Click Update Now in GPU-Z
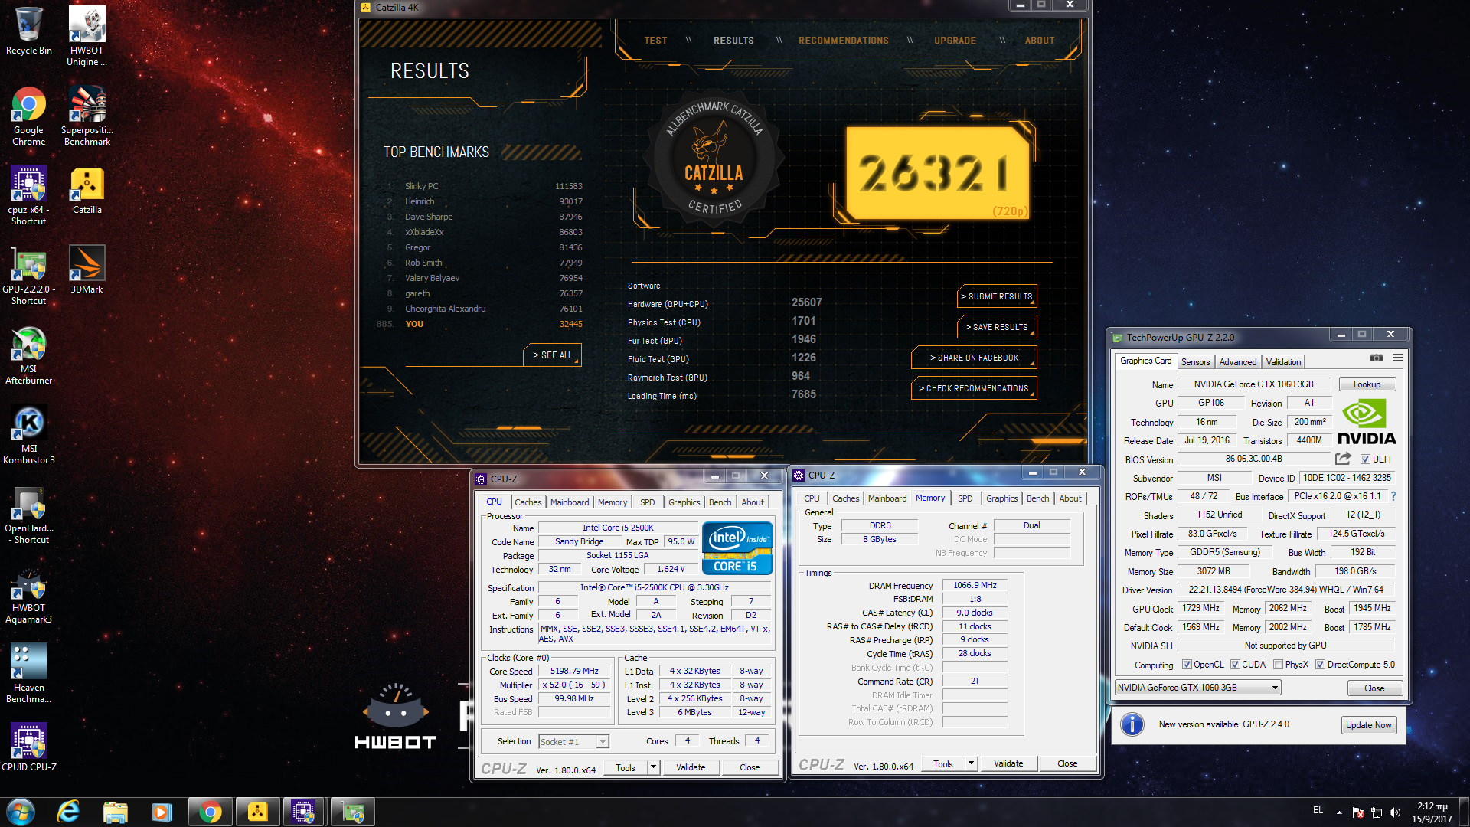The image size is (1470, 827). (x=1369, y=725)
